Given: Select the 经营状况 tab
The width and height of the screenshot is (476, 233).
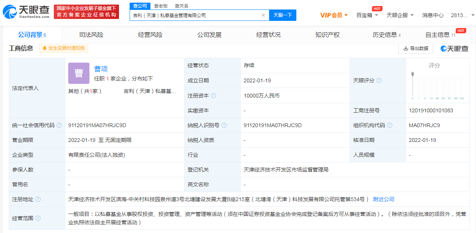Looking at the screenshot, I should [x=268, y=35].
